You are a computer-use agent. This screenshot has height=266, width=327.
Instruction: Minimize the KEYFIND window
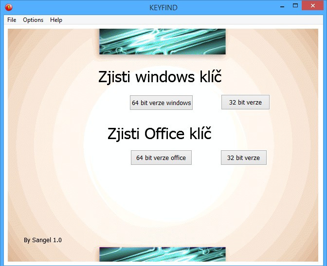[x=282, y=6]
